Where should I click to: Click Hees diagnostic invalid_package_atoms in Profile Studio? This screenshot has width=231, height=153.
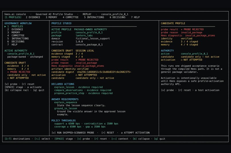coord(78,66)
